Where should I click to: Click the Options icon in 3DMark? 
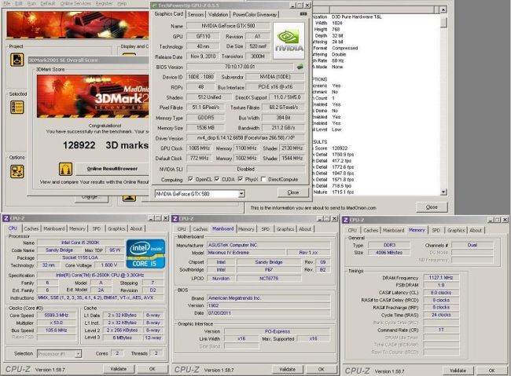point(17,172)
